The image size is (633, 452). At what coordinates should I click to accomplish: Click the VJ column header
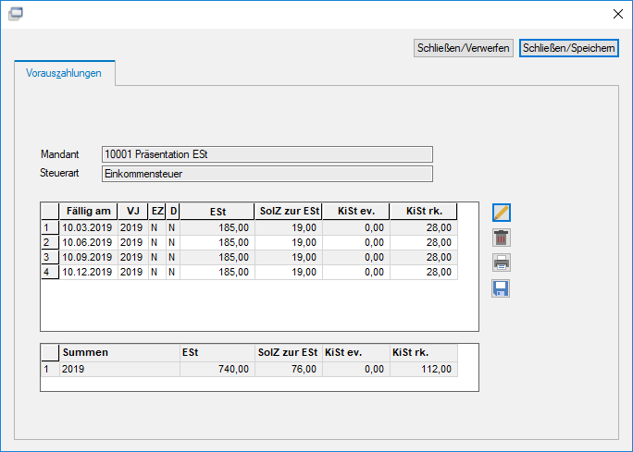pyautogui.click(x=133, y=212)
